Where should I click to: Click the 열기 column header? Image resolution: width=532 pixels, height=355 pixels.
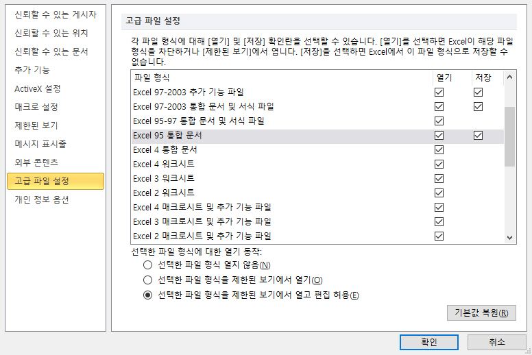452,77
